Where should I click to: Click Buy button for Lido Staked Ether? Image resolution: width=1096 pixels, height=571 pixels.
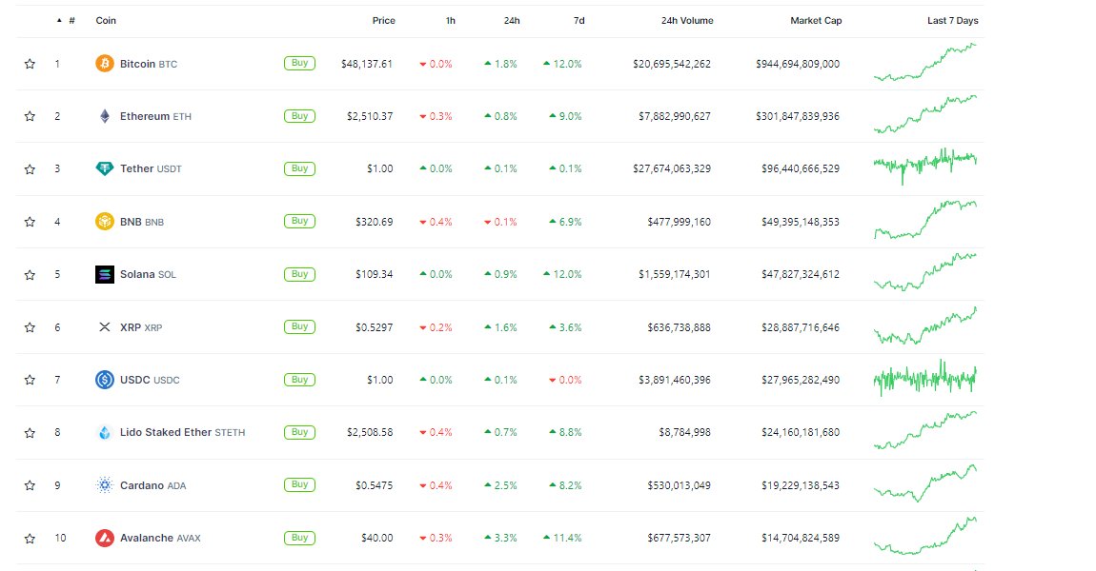pyautogui.click(x=299, y=432)
